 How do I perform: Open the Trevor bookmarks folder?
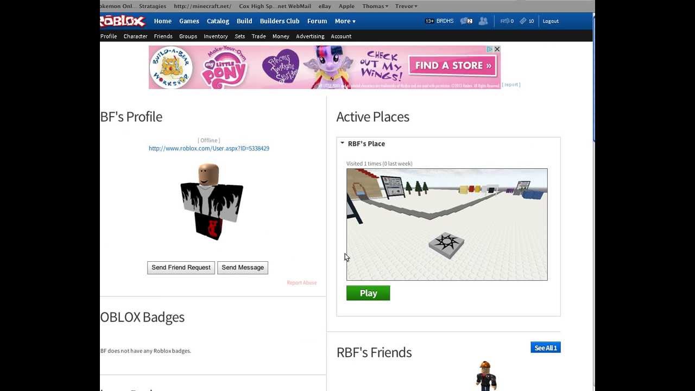406,6
